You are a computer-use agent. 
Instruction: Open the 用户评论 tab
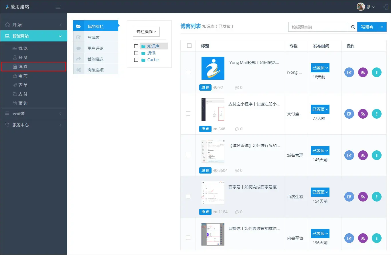coord(95,48)
